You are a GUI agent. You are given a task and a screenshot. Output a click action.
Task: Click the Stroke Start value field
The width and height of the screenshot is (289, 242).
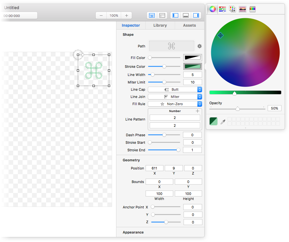point(192,143)
